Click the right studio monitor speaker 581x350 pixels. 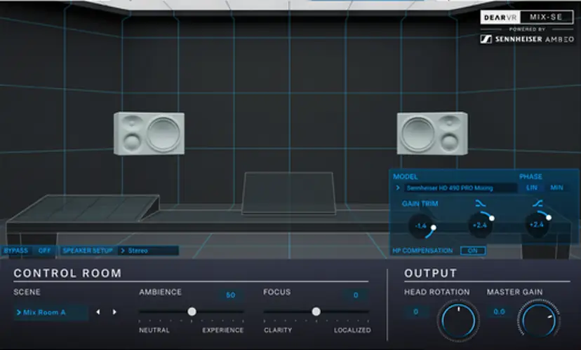coord(432,133)
